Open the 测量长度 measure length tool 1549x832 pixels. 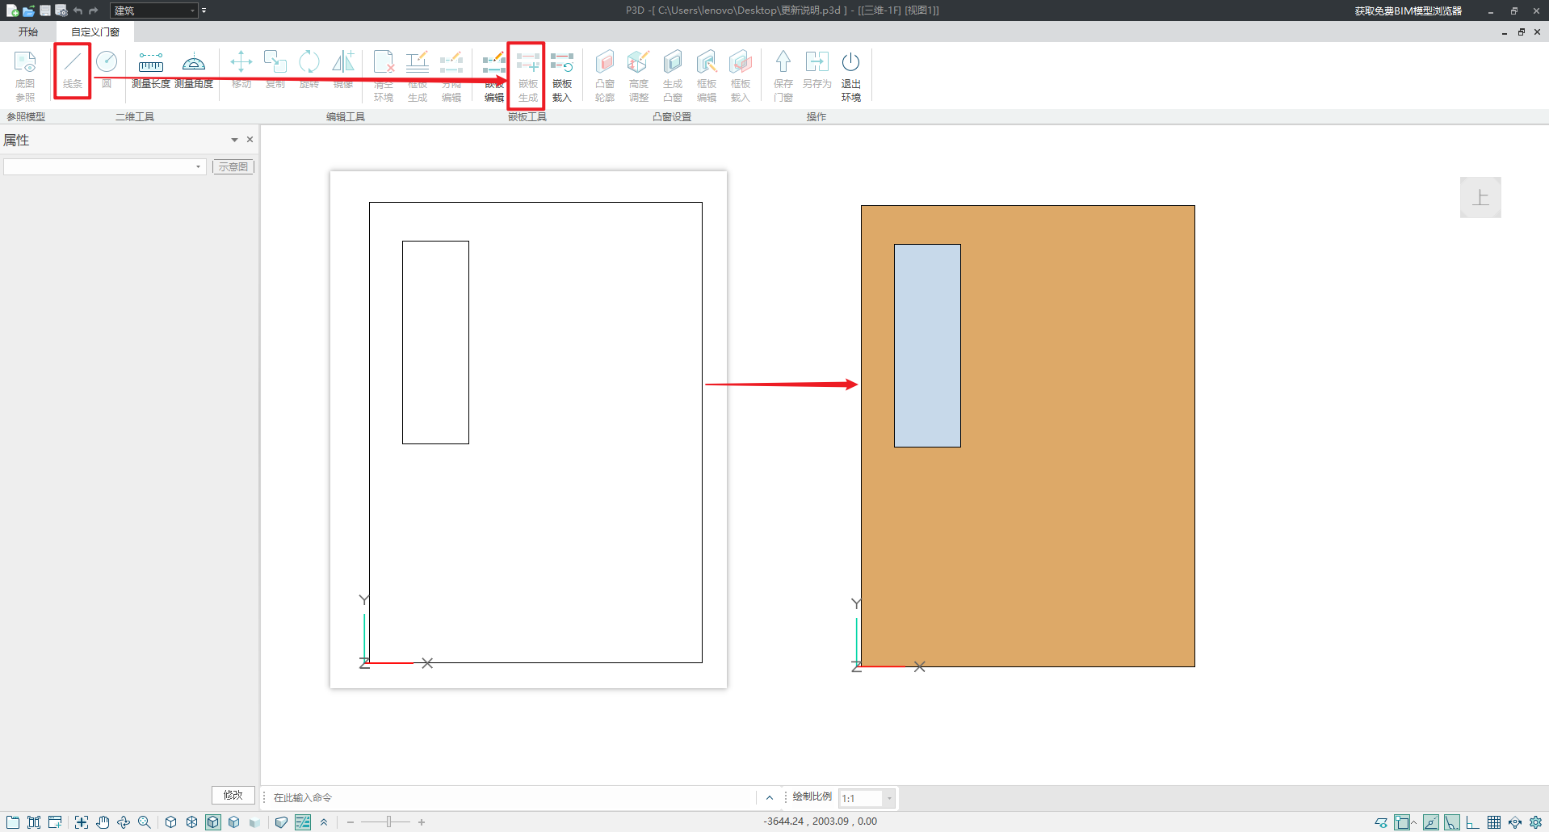[x=150, y=69]
